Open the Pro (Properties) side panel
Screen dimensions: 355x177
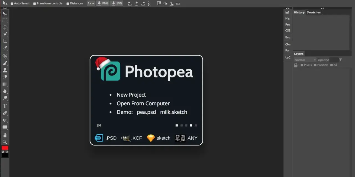[288, 25]
